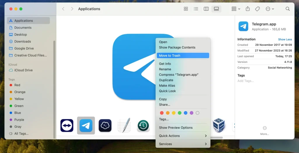The image size is (299, 153).
Task: Switch to icon grid view
Action: click(x=186, y=9)
